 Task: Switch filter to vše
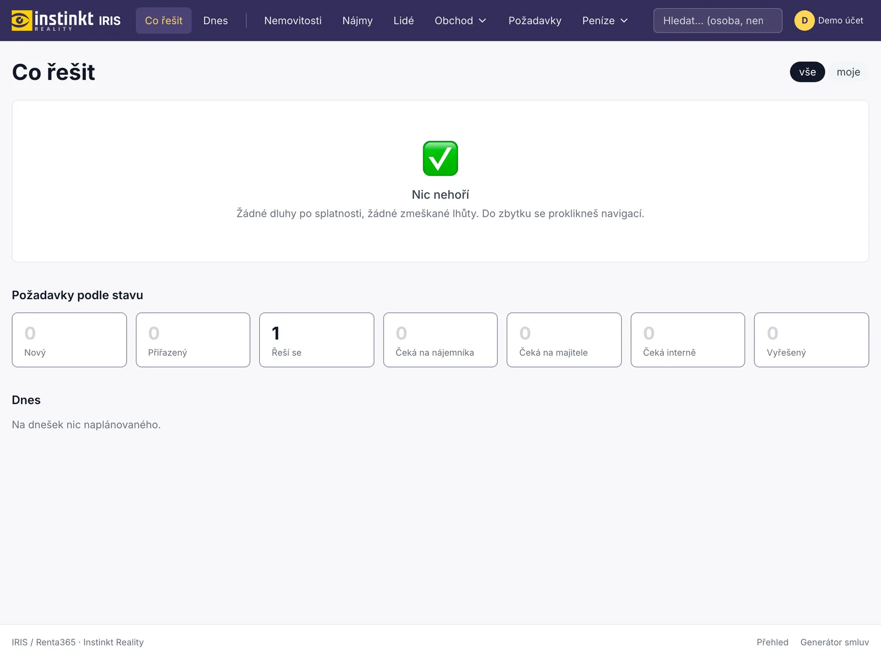807,72
